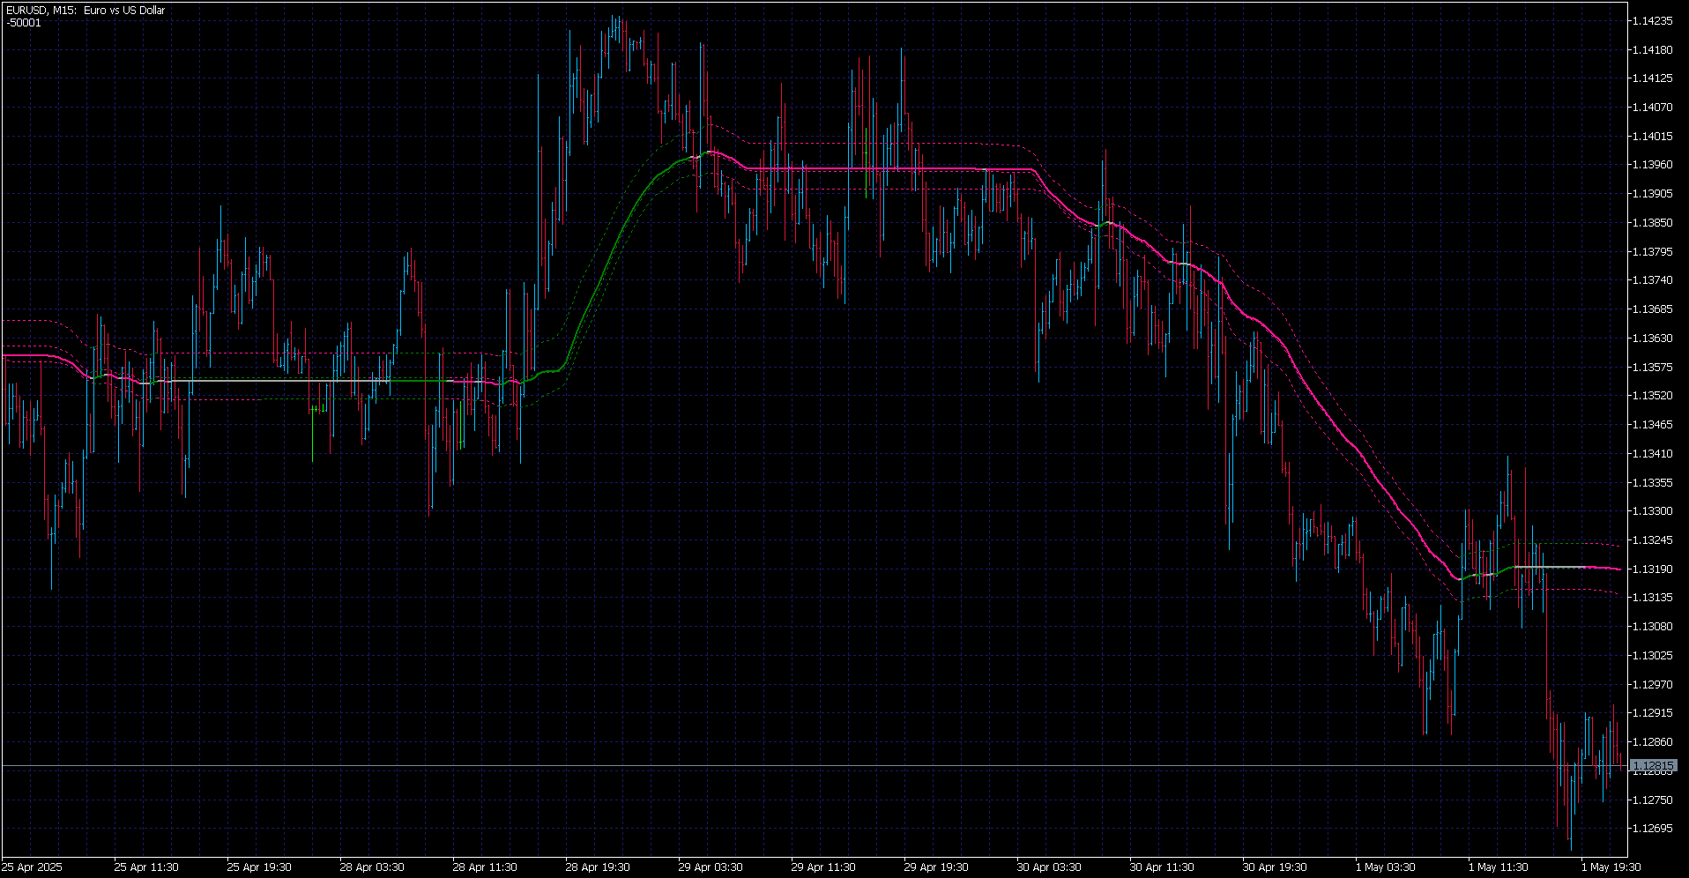Click the "29 Apr 03:30" time axis label

711,867
